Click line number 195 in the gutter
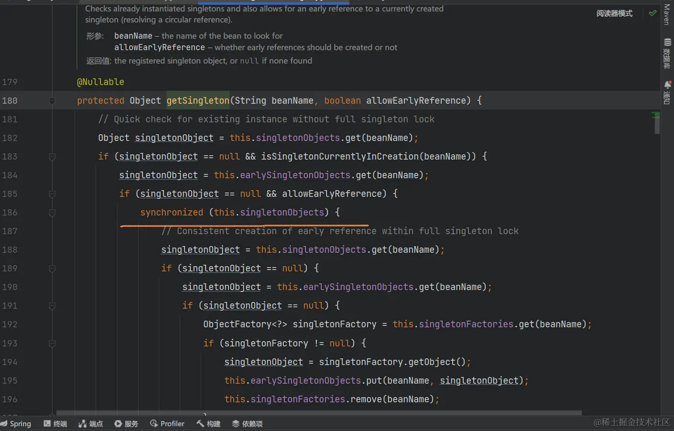 10,381
